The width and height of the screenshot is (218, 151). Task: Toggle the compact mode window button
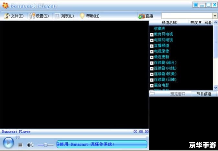[195, 5]
